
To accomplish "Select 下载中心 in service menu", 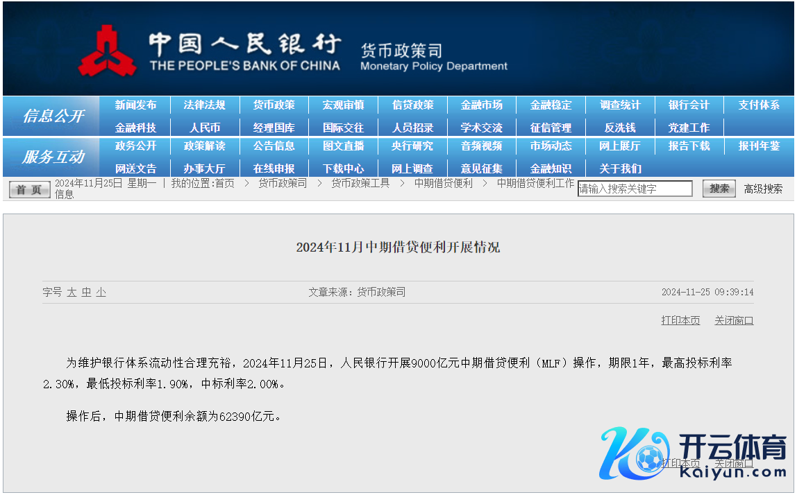I will pyautogui.click(x=343, y=169).
